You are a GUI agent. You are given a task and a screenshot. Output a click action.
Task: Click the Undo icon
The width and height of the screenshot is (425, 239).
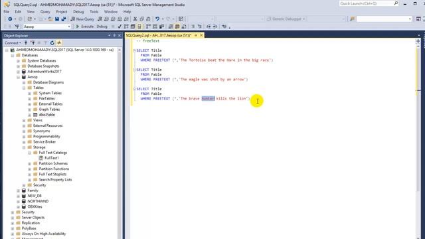(x=157, y=19)
